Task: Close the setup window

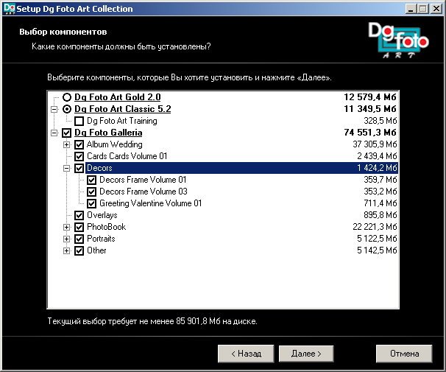Action: tap(436, 9)
